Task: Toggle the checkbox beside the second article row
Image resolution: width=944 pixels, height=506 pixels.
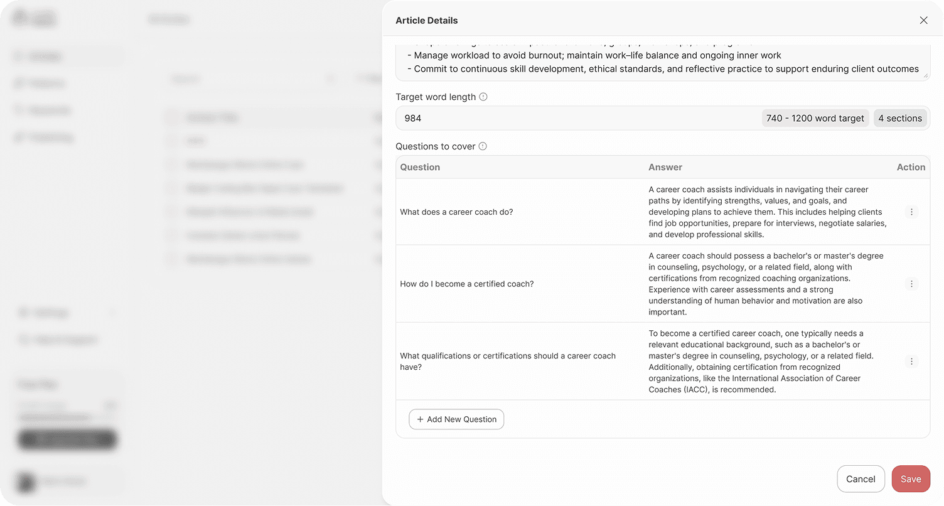Action: pyautogui.click(x=171, y=141)
